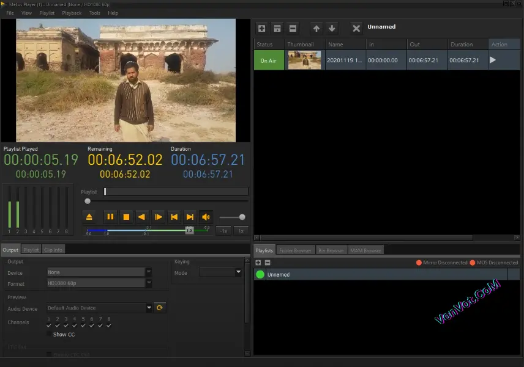
Task: Open the Keying Mode dropdown
Action: (x=238, y=272)
